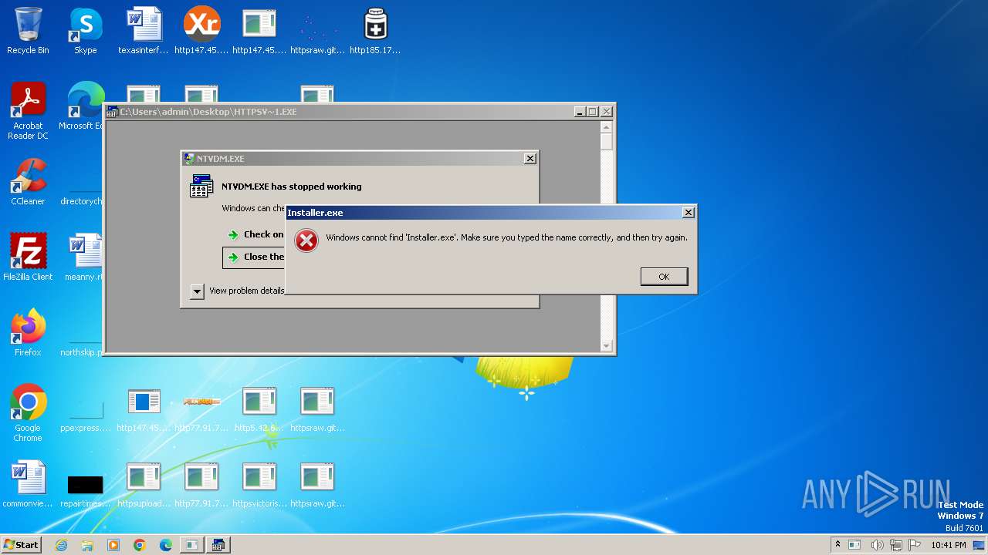The height and width of the screenshot is (555, 988).
Task: Expand View problem details in NTVDM dialog
Action: pos(197,291)
